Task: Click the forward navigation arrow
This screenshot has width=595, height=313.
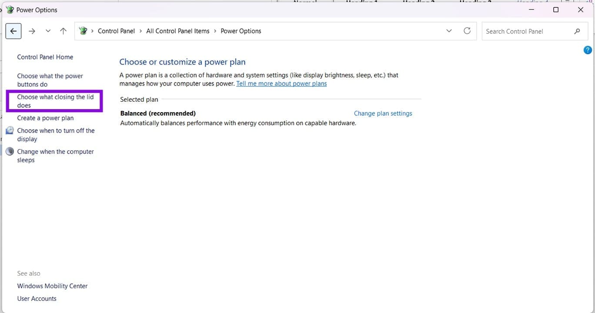Action: 32,31
